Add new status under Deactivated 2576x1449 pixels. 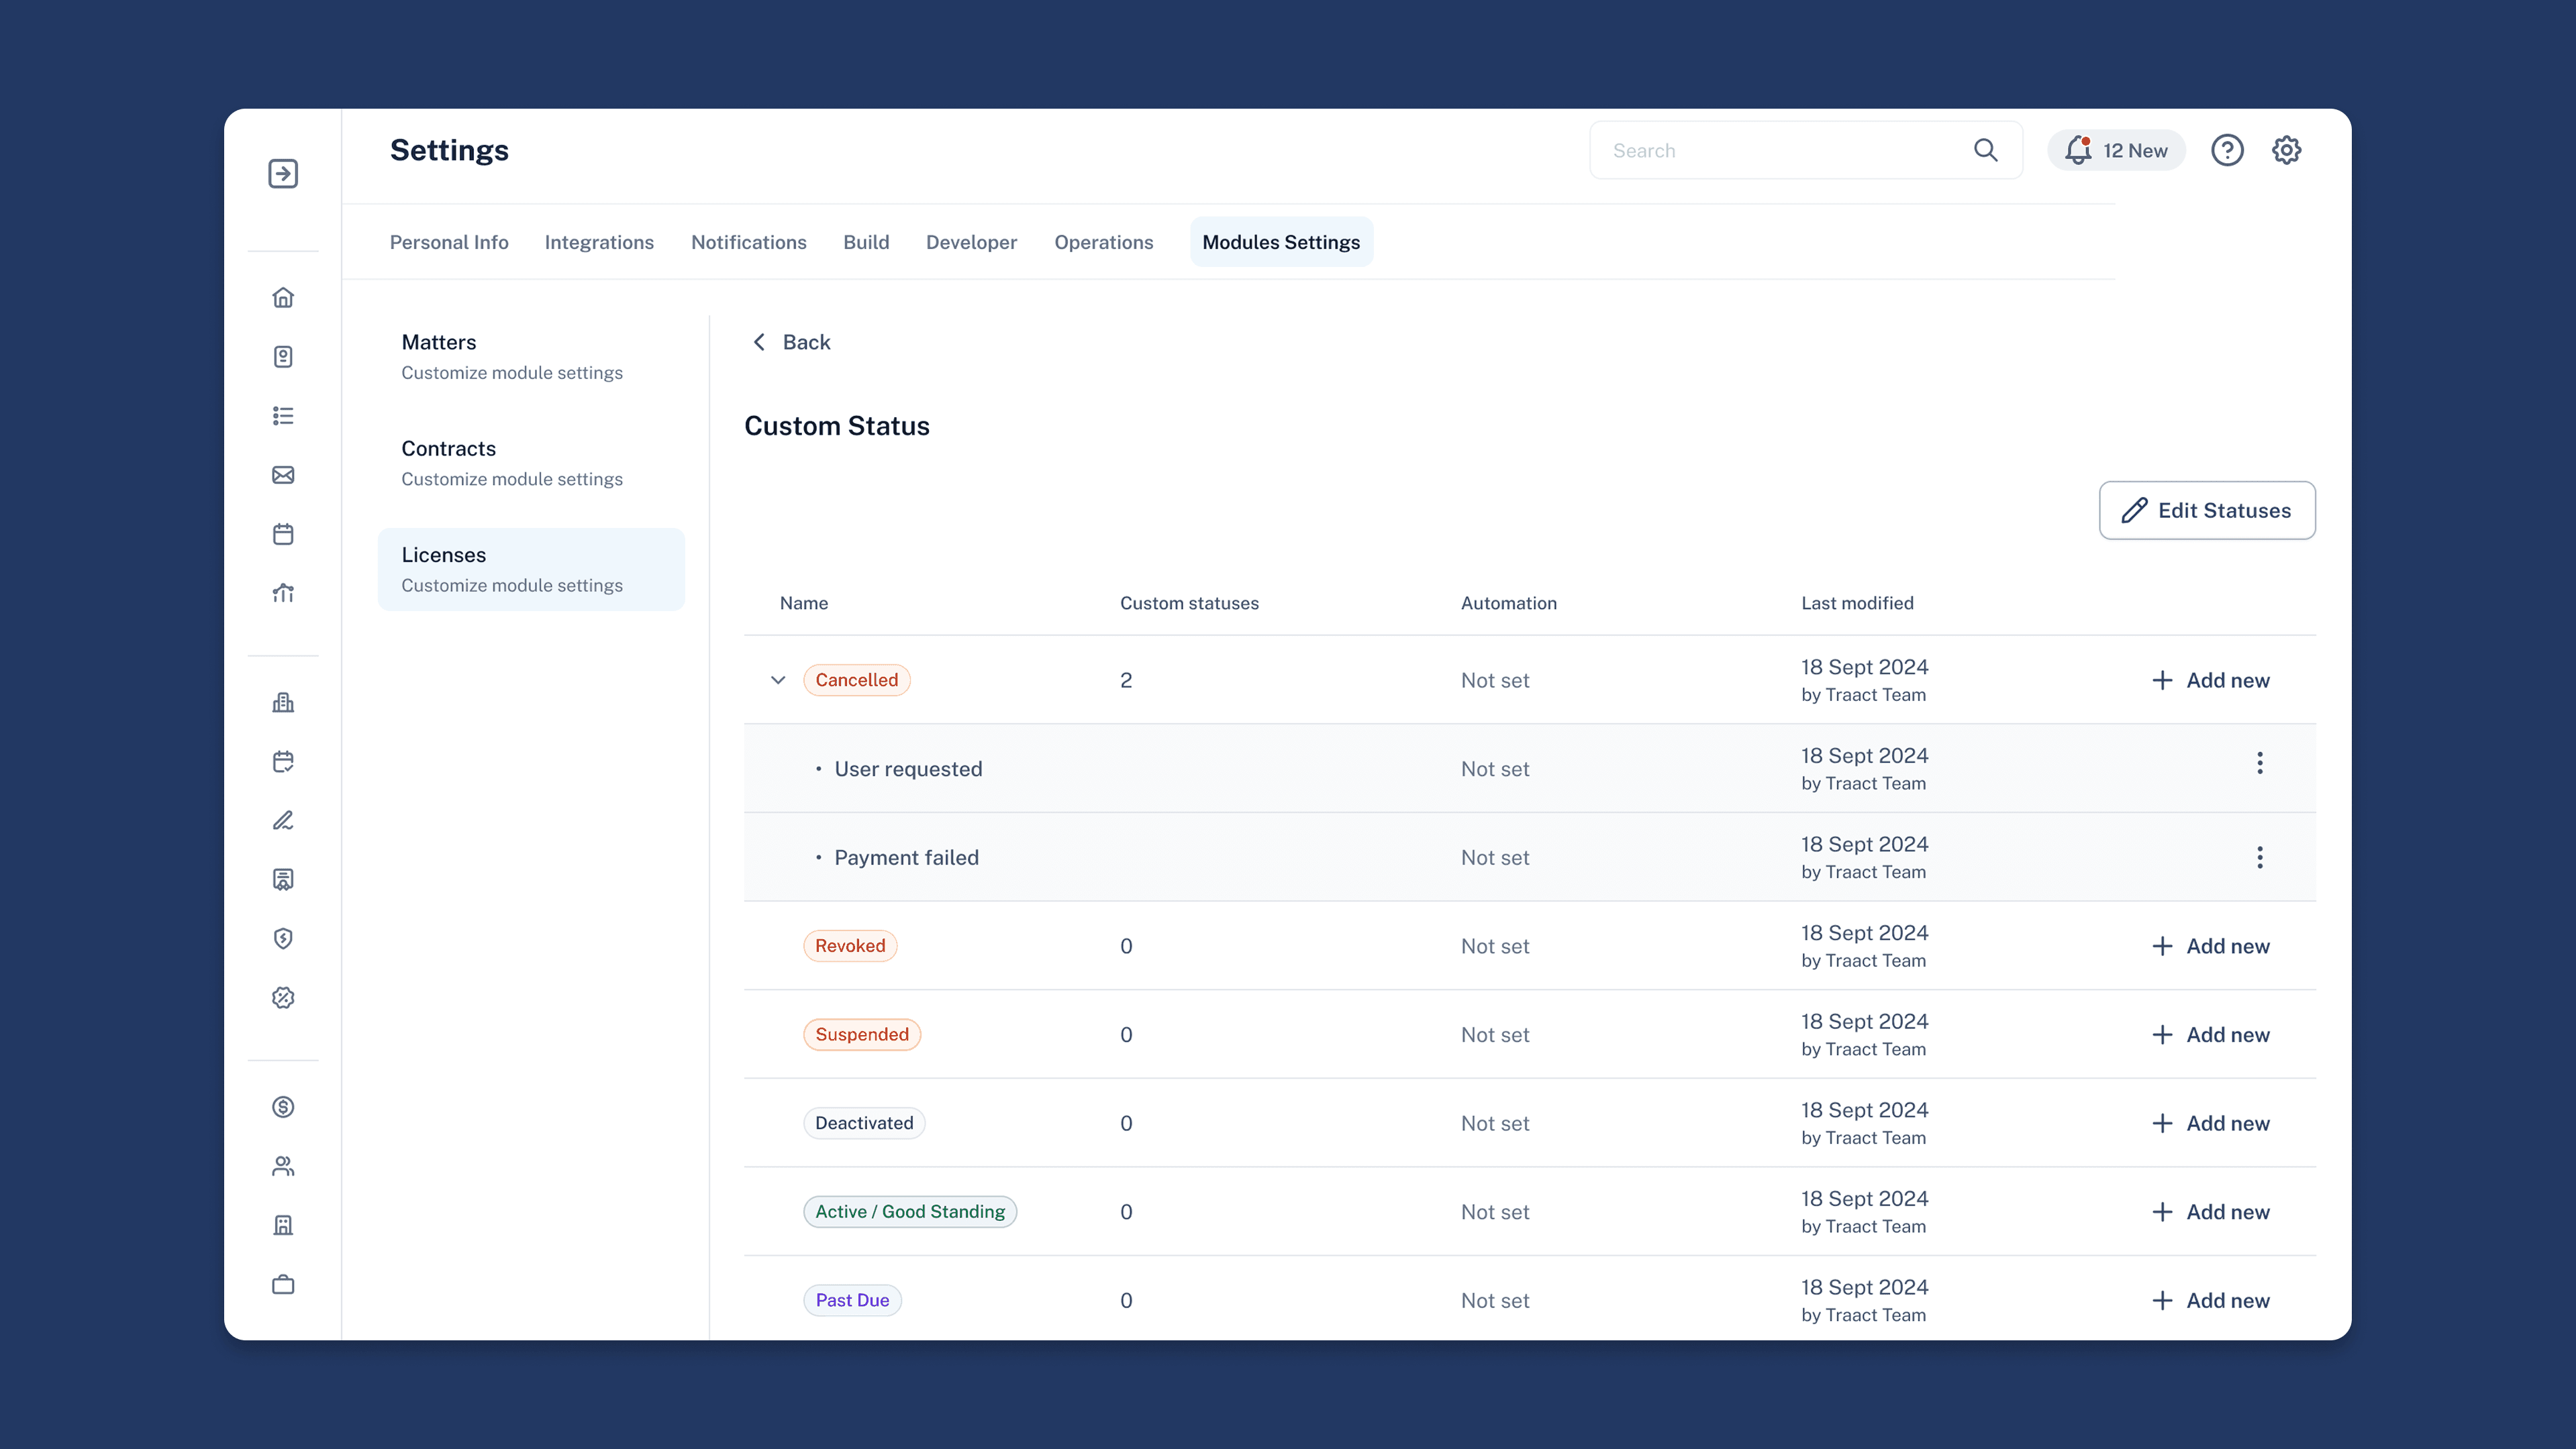2210,1123
